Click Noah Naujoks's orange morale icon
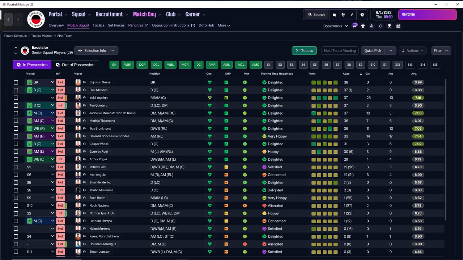Viewport: 463px width, 260px height. [245, 205]
